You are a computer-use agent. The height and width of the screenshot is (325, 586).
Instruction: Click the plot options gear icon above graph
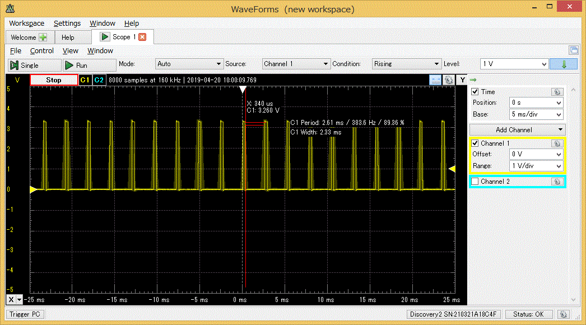[x=449, y=80]
